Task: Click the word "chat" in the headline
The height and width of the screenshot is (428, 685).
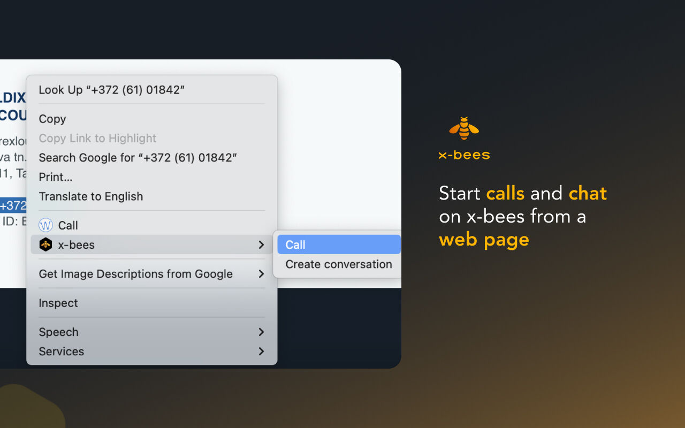Action: point(588,193)
